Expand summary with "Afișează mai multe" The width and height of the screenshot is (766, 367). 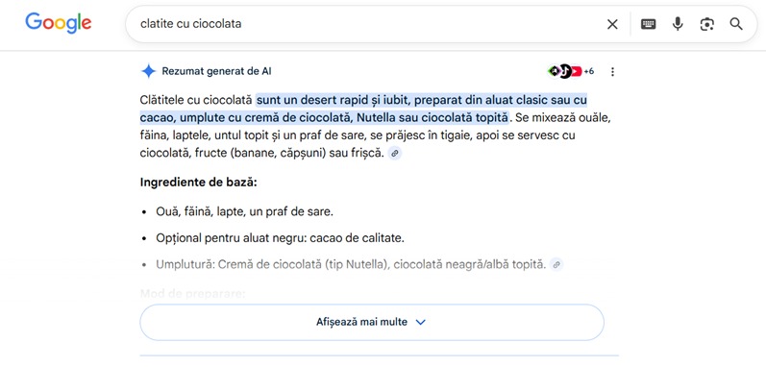click(372, 322)
